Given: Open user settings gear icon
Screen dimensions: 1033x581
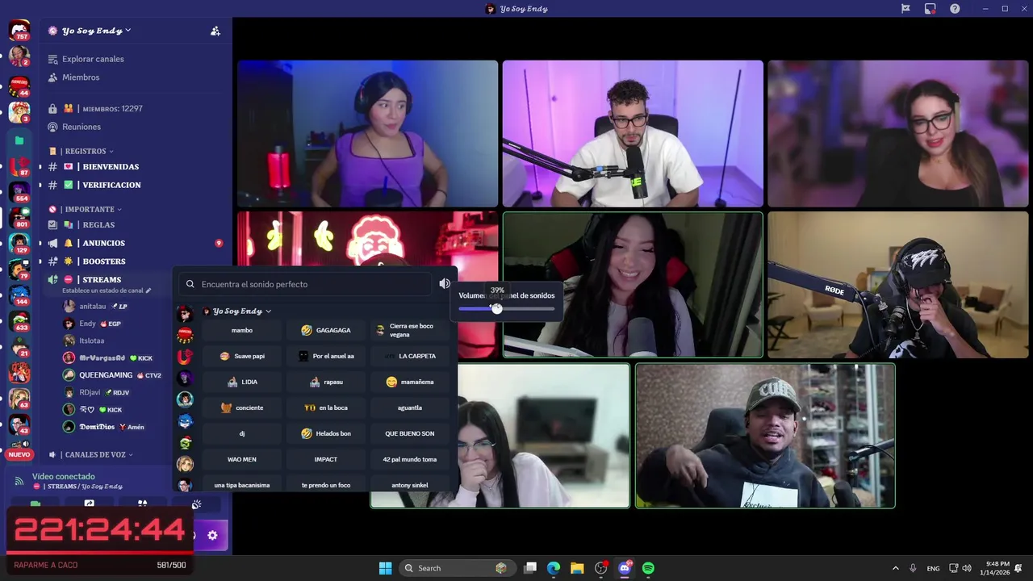Looking at the screenshot, I should [x=212, y=535].
